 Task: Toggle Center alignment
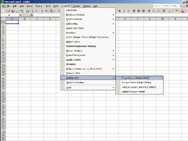(x=139, y=11)
